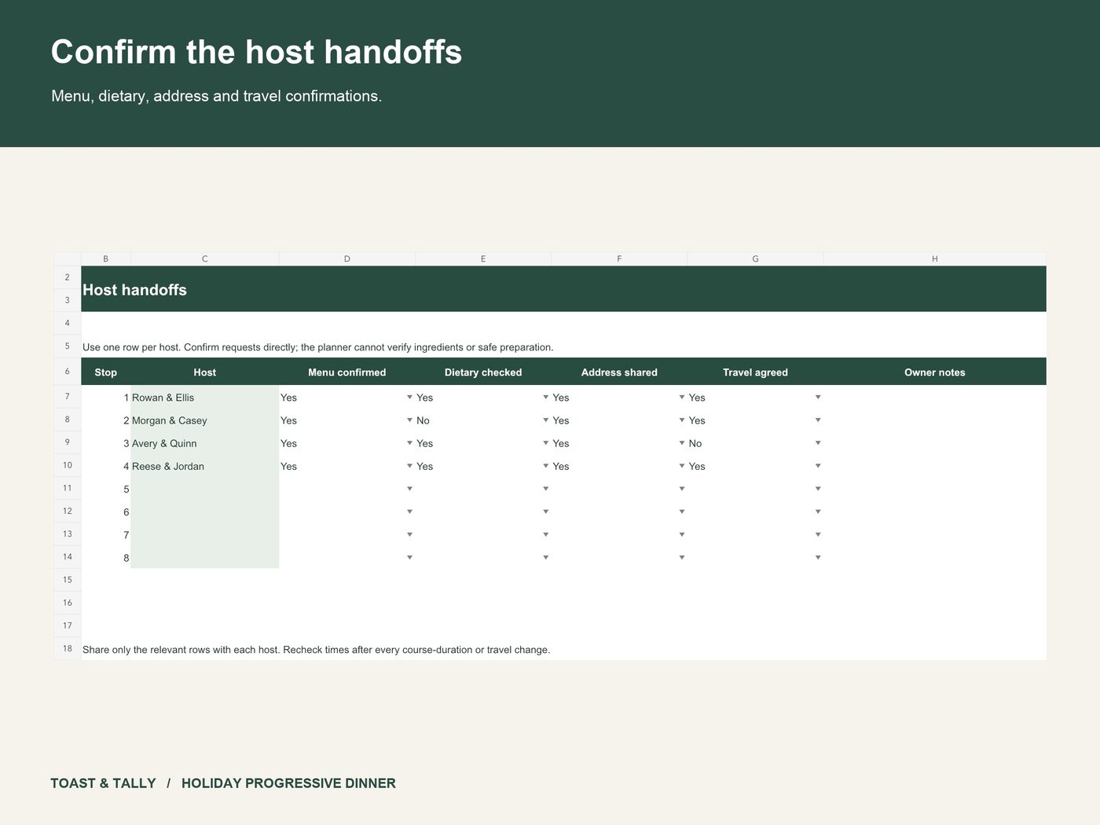The width and height of the screenshot is (1100, 825).
Task: Select the 'Reese & Jordan' host cell
Action: pos(205,466)
